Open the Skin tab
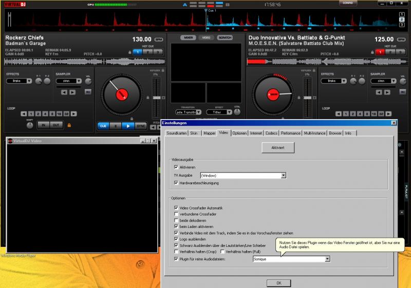Viewport: 411px width, 288px height. tap(194, 133)
